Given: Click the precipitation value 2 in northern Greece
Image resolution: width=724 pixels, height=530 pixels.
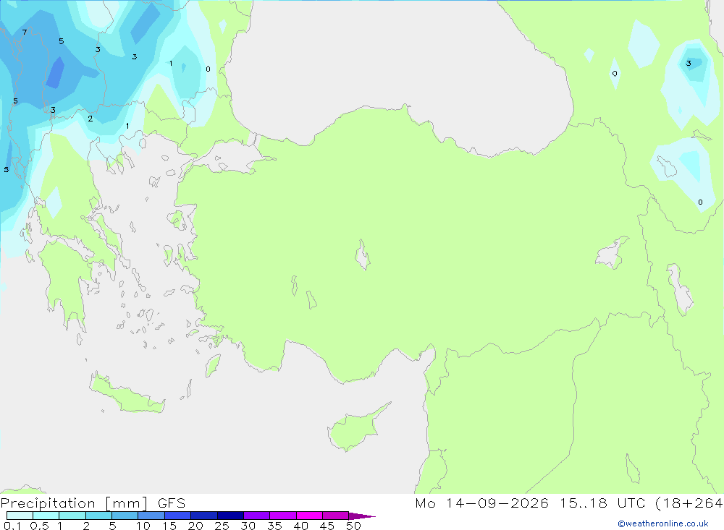Looking at the screenshot, I should 90,119.
